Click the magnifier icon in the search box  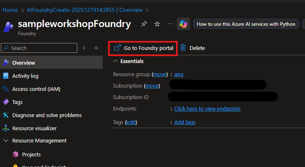click(x=6, y=48)
